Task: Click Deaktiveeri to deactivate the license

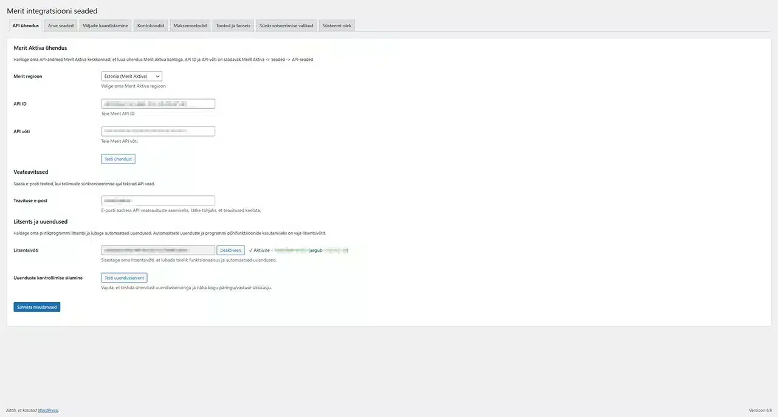Action: click(x=230, y=250)
